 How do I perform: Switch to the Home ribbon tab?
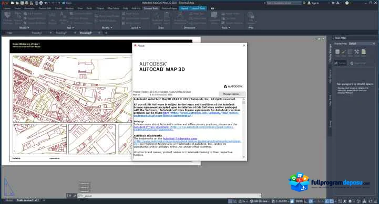click(7, 8)
